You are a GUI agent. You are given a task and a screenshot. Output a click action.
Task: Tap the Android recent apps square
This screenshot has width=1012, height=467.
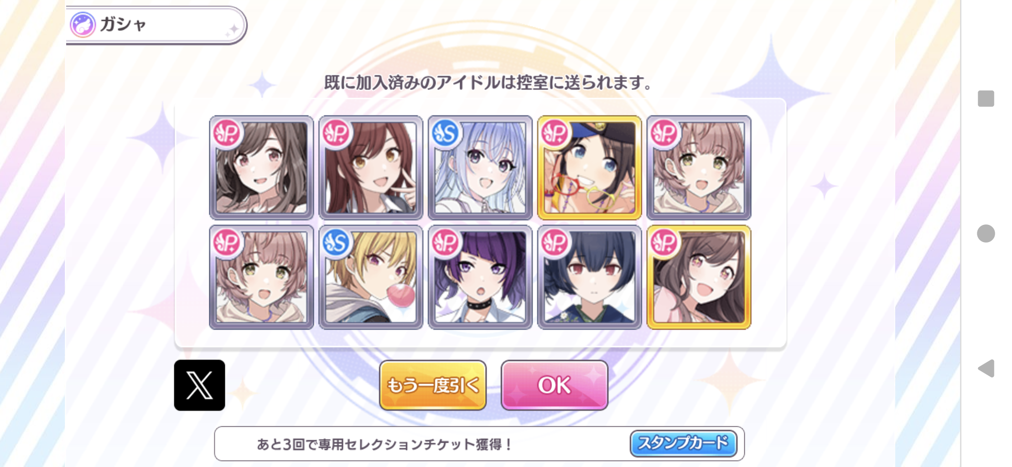986,99
